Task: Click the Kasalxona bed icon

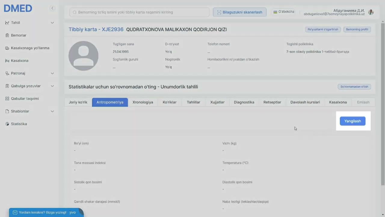Action: point(7,61)
